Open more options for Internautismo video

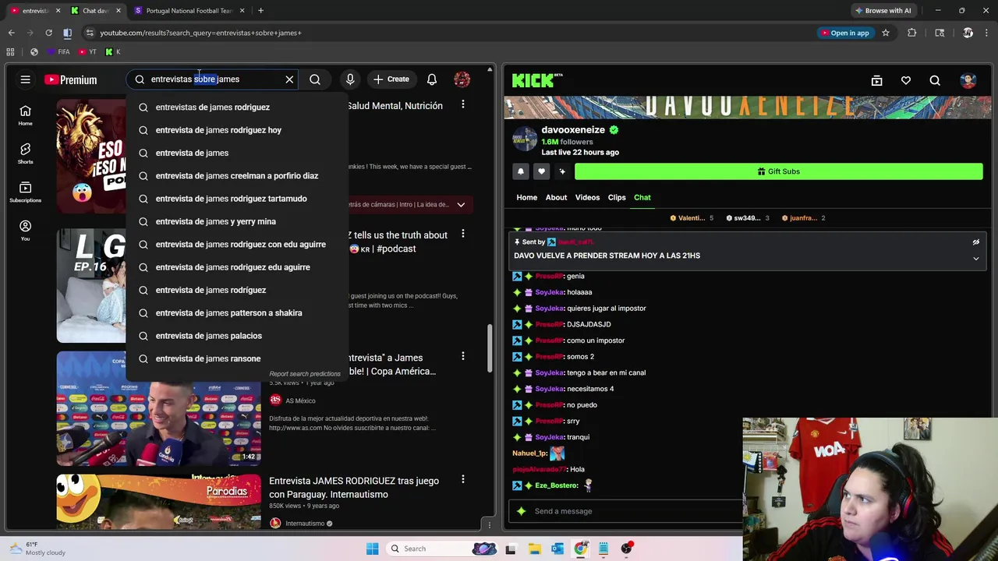click(x=463, y=479)
